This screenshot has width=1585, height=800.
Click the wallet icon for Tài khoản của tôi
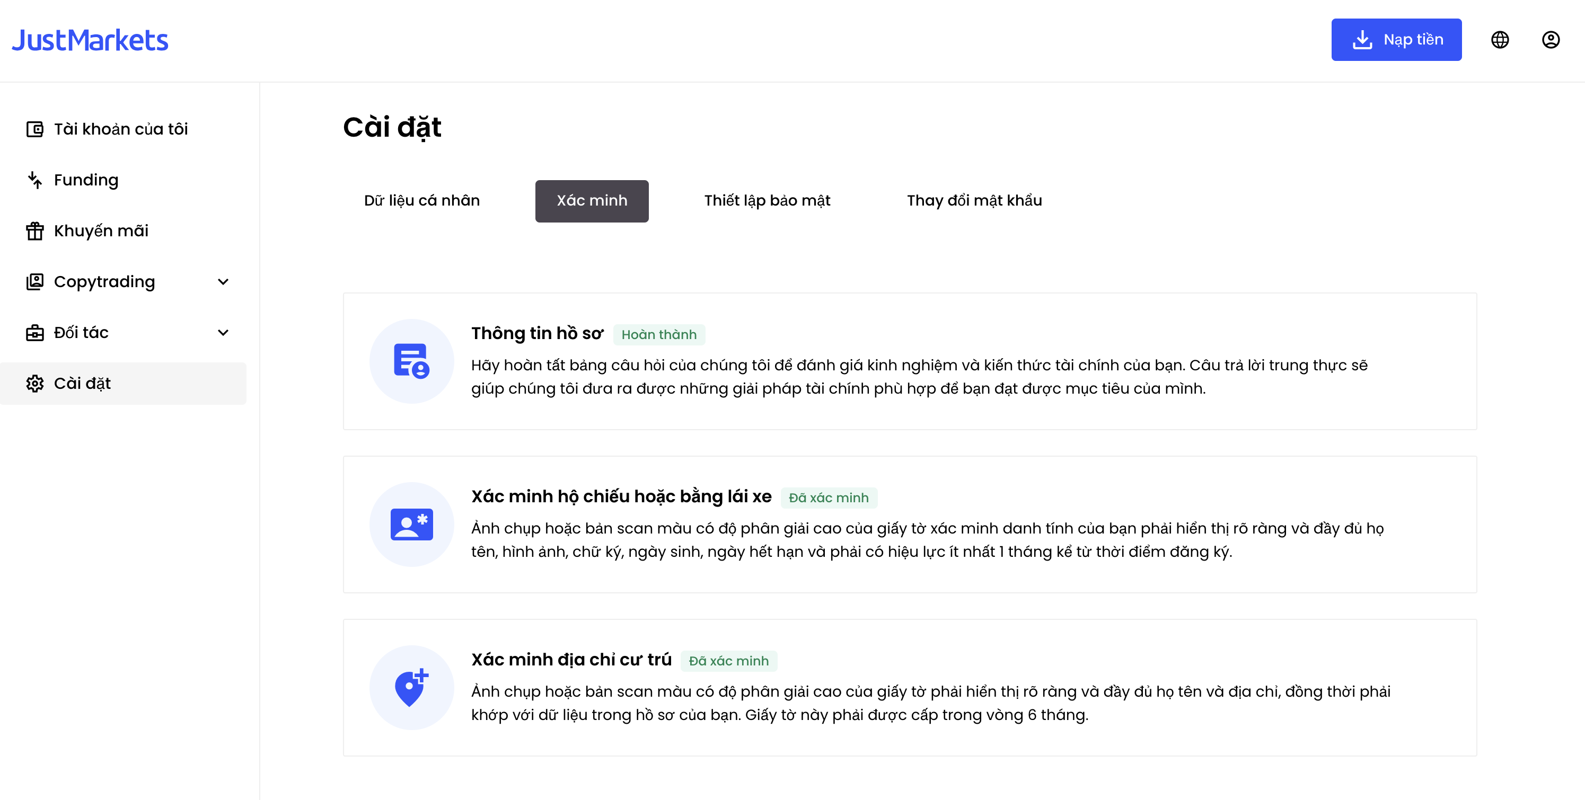point(35,129)
